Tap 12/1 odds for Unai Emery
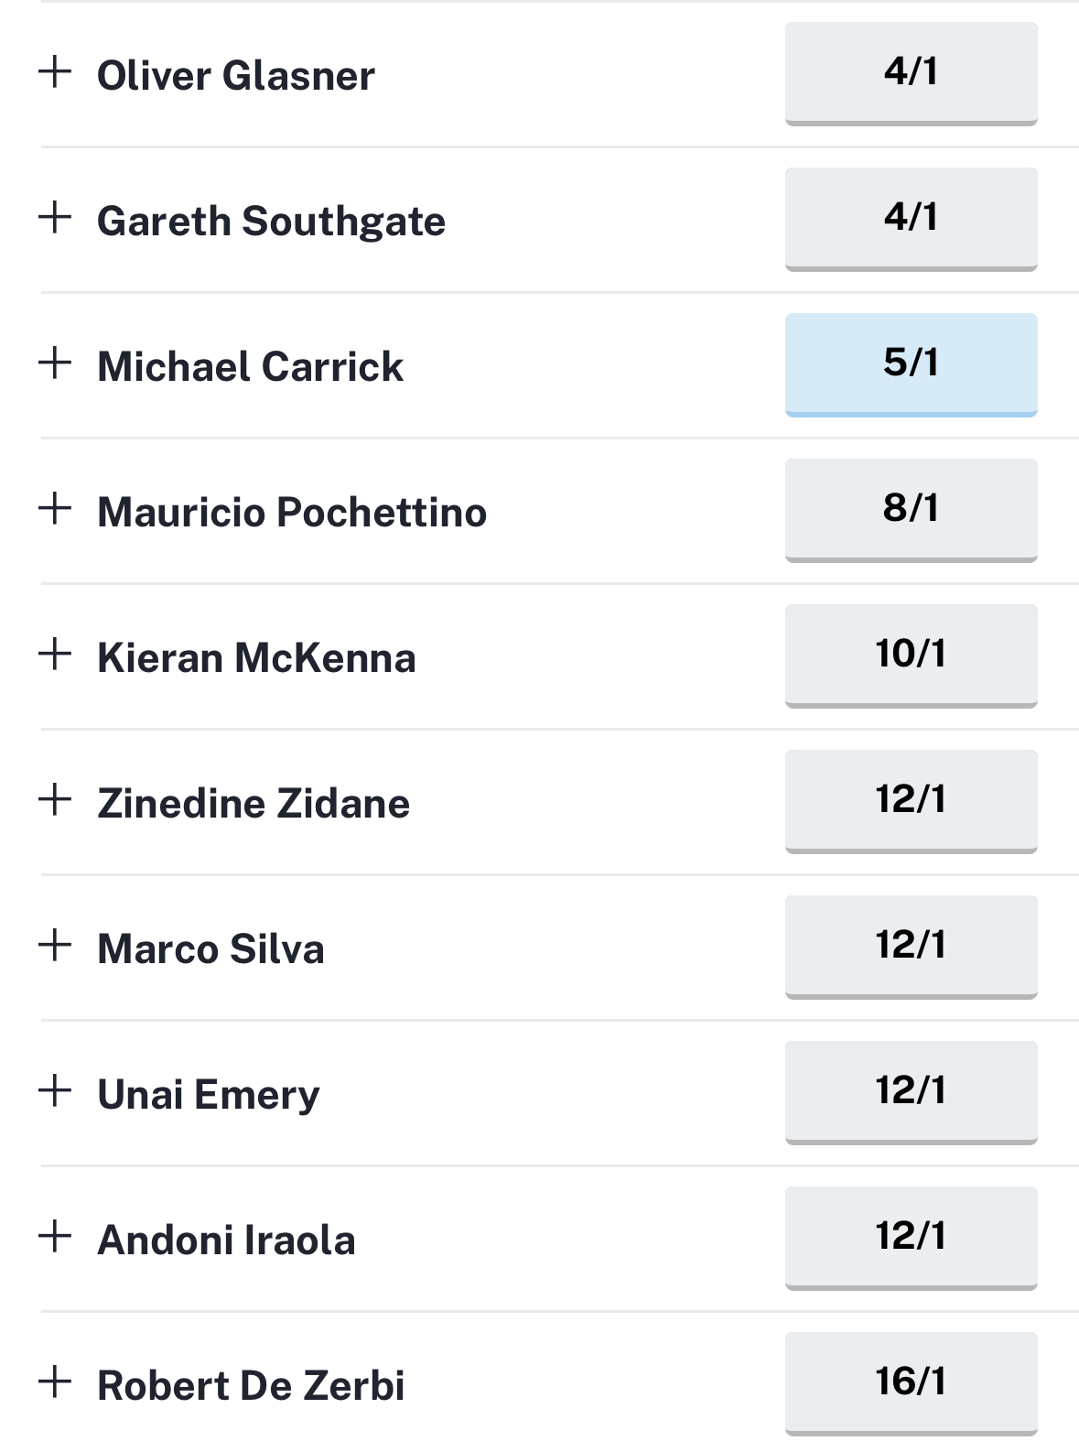The width and height of the screenshot is (1079, 1452). point(911,1092)
